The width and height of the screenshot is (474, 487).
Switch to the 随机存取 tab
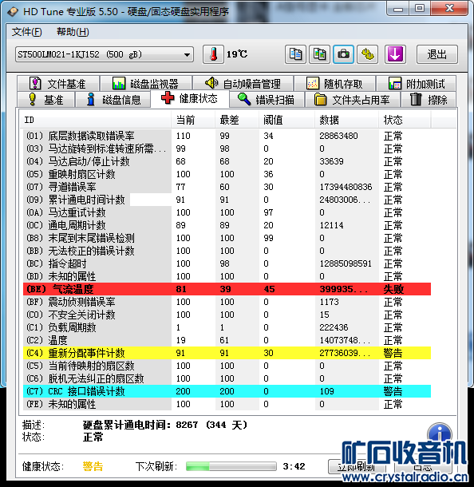(334, 84)
